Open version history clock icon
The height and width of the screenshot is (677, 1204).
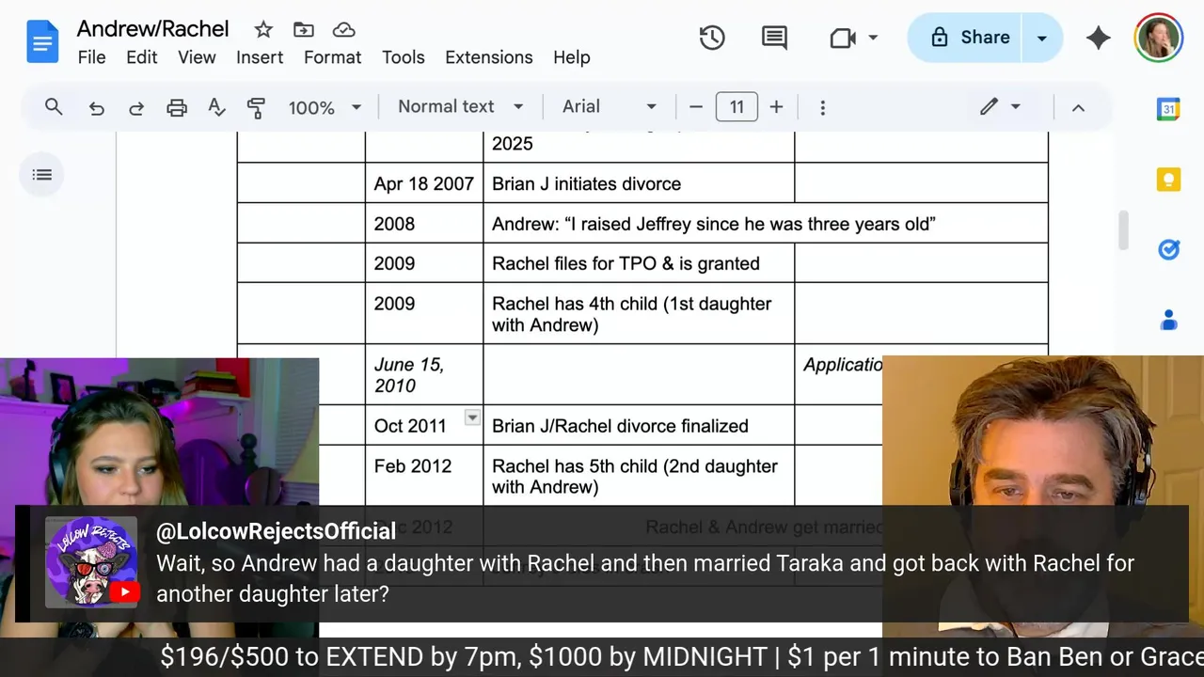click(x=712, y=38)
